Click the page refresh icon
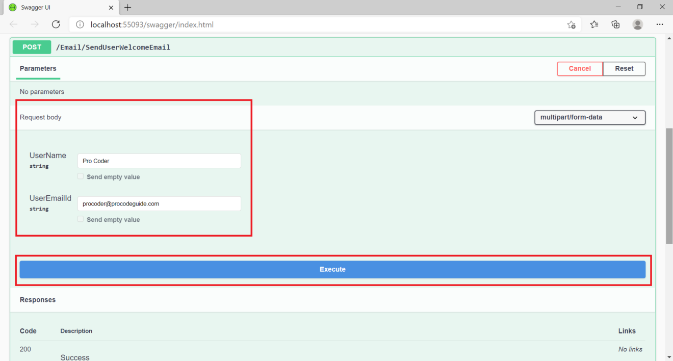 (x=56, y=24)
